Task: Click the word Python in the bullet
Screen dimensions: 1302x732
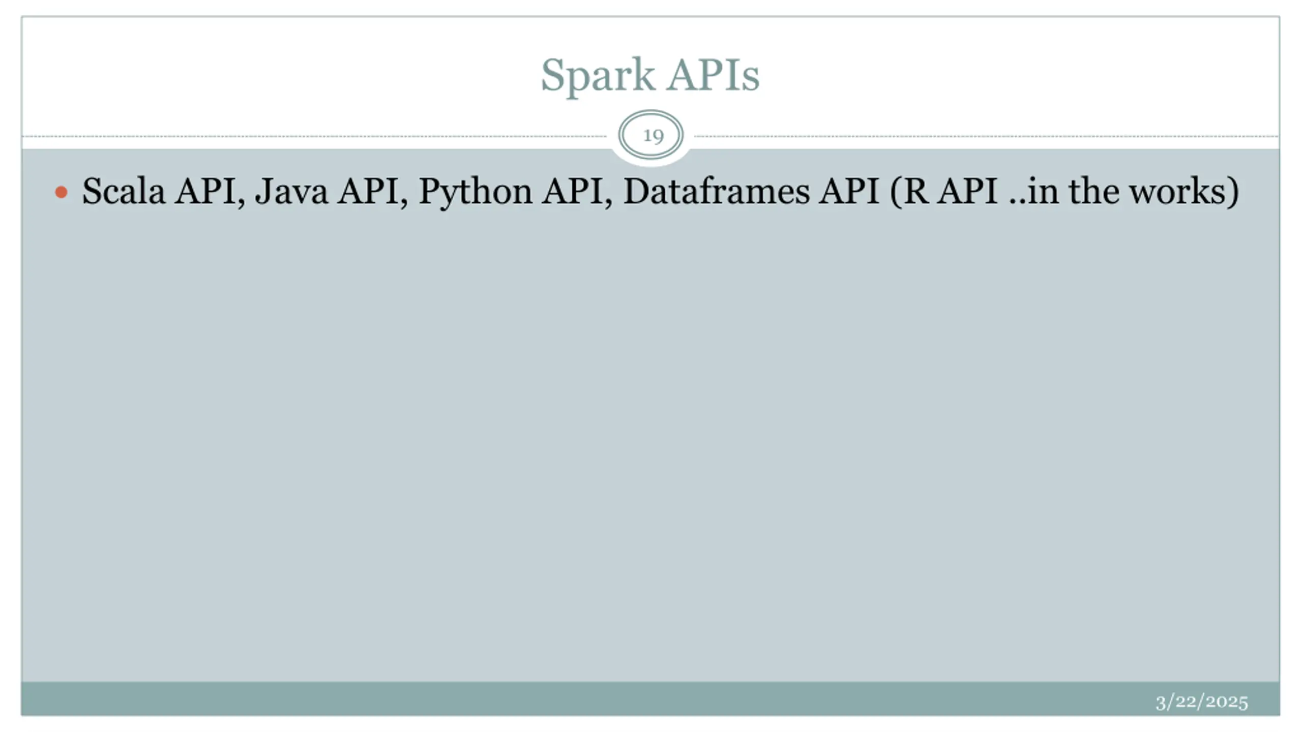Action: coord(475,192)
